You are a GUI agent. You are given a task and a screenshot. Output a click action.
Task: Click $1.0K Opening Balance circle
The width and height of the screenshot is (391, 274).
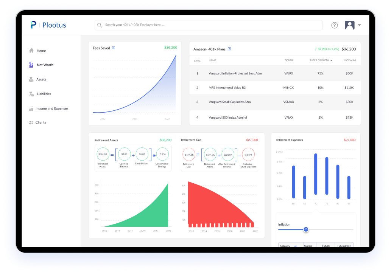(124, 154)
